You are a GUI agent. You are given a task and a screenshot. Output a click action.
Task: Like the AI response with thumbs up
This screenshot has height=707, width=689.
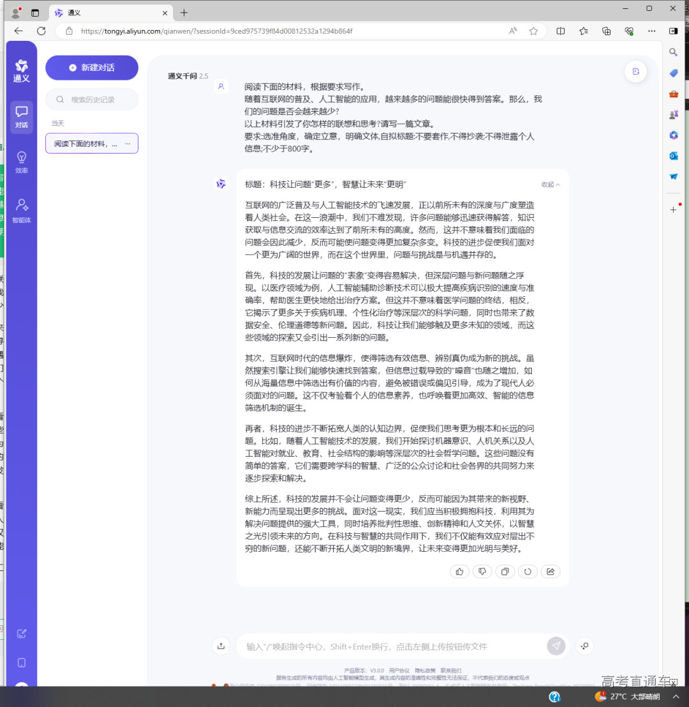[x=459, y=571]
